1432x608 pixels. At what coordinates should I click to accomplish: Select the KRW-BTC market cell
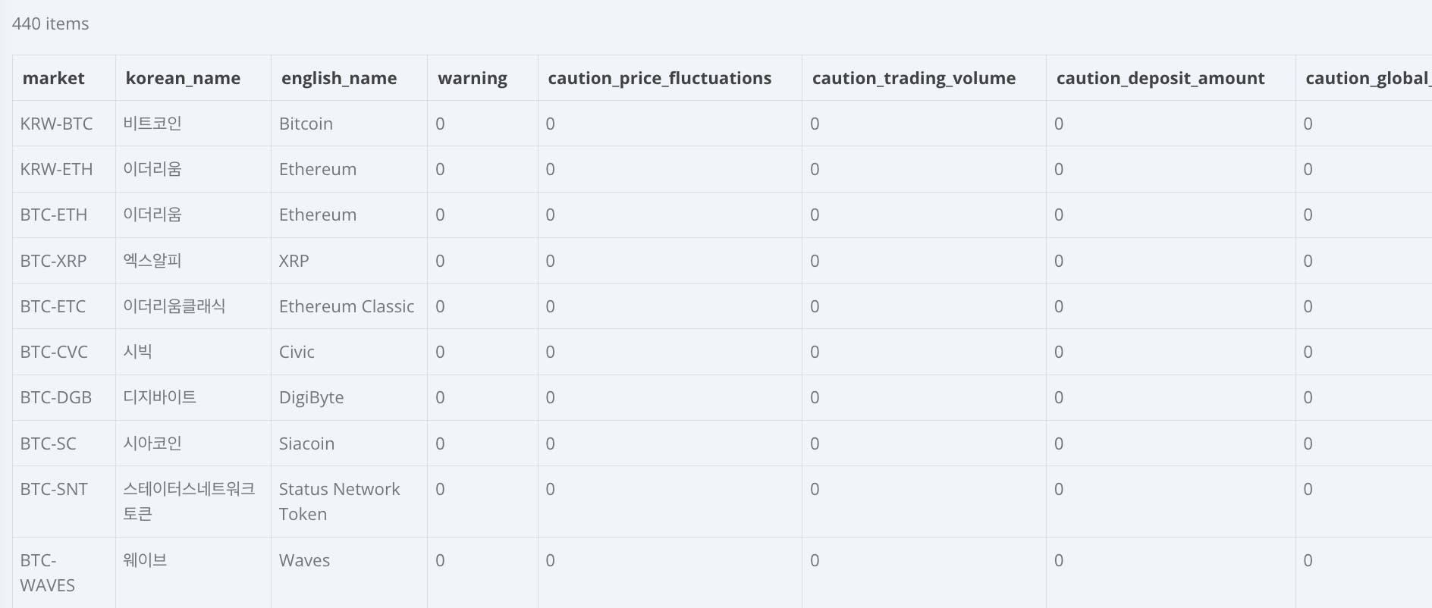[x=57, y=124]
